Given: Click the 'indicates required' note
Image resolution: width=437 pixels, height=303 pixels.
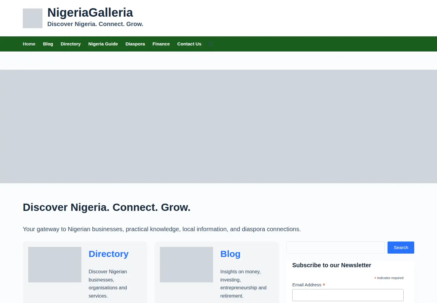Looking at the screenshot, I should coord(390,278).
